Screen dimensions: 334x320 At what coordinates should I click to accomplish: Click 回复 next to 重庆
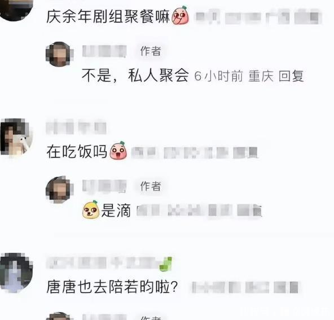click(x=291, y=76)
